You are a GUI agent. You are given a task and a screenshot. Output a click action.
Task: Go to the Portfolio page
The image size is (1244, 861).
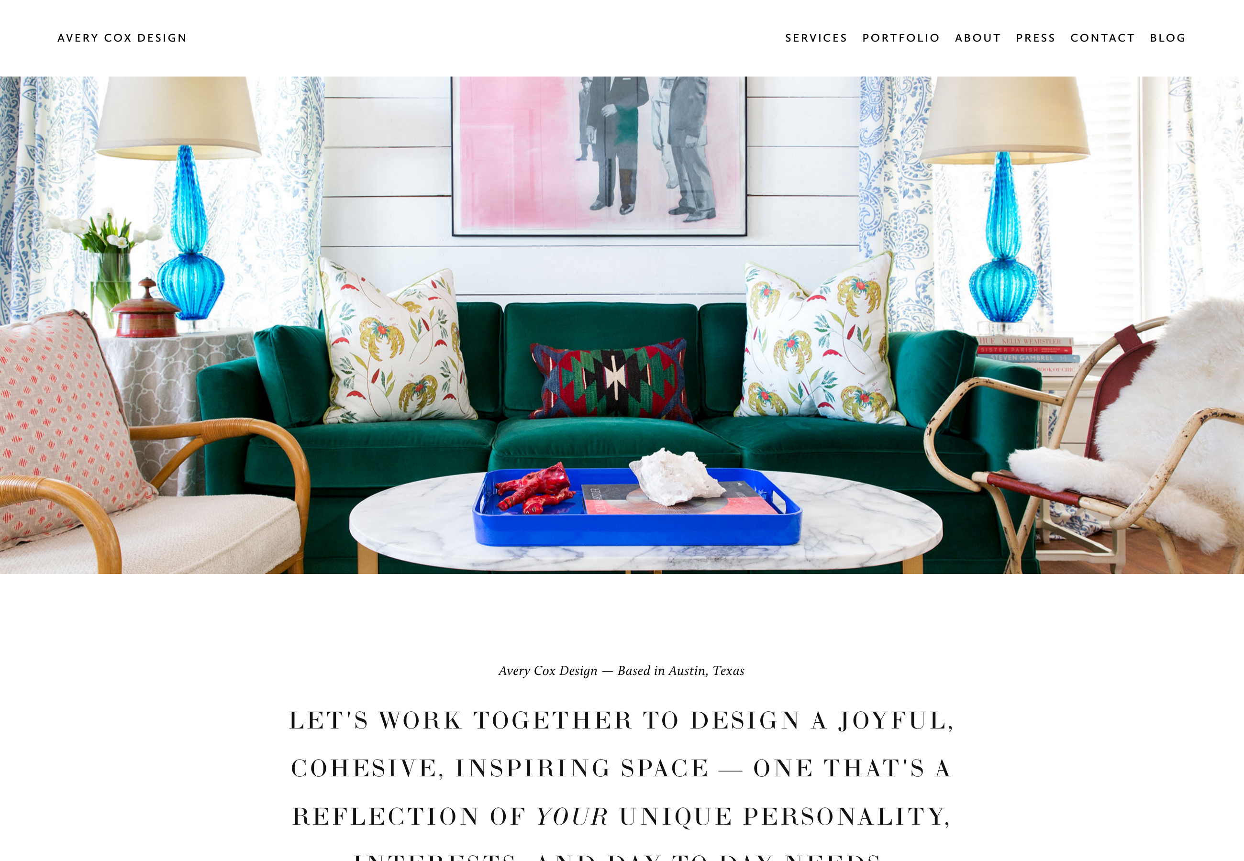901,38
